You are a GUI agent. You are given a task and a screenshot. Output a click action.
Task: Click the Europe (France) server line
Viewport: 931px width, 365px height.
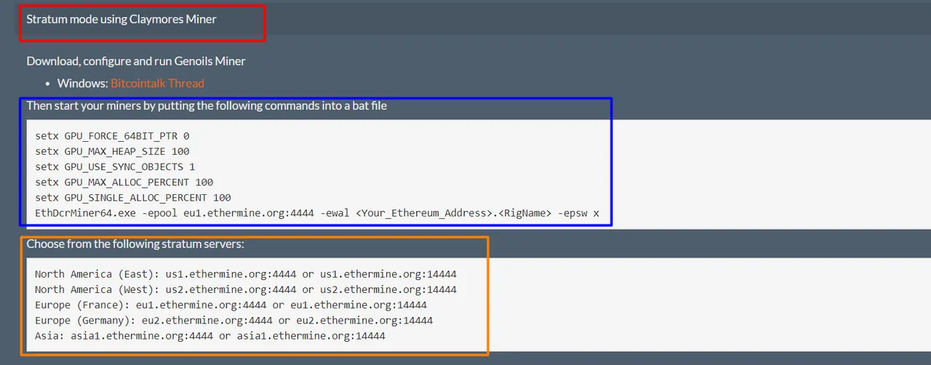[x=231, y=305]
